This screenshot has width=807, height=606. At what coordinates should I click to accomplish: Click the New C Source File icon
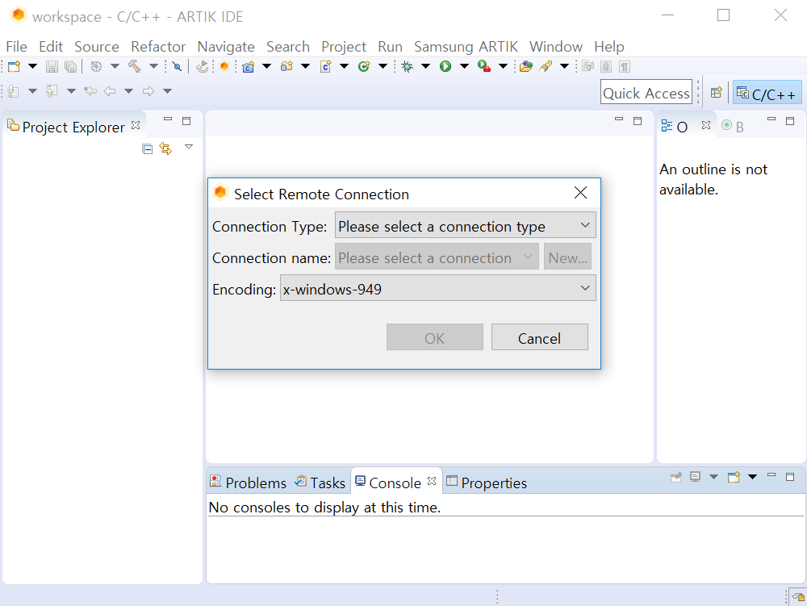[x=325, y=66]
